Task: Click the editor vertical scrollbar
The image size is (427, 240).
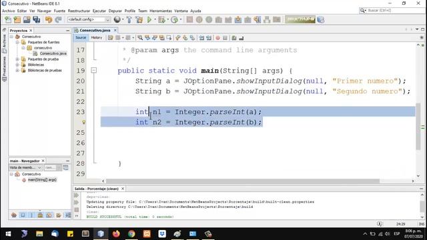Action: pyautogui.click(x=418, y=127)
